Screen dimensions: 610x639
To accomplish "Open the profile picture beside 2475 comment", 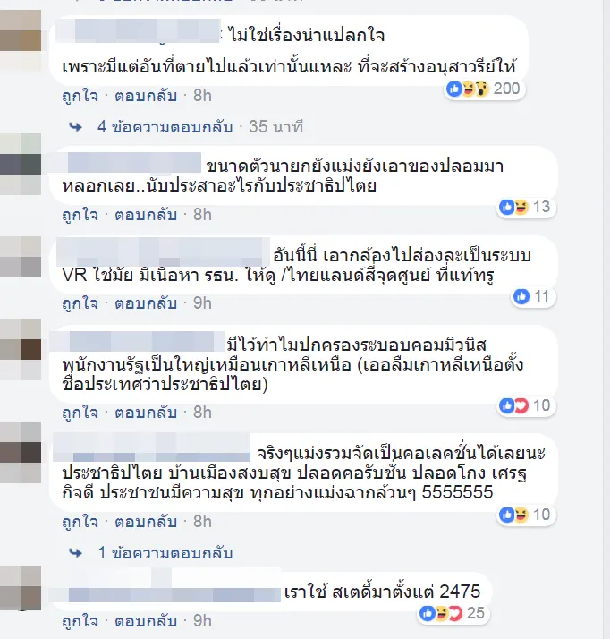I will 21,588.
